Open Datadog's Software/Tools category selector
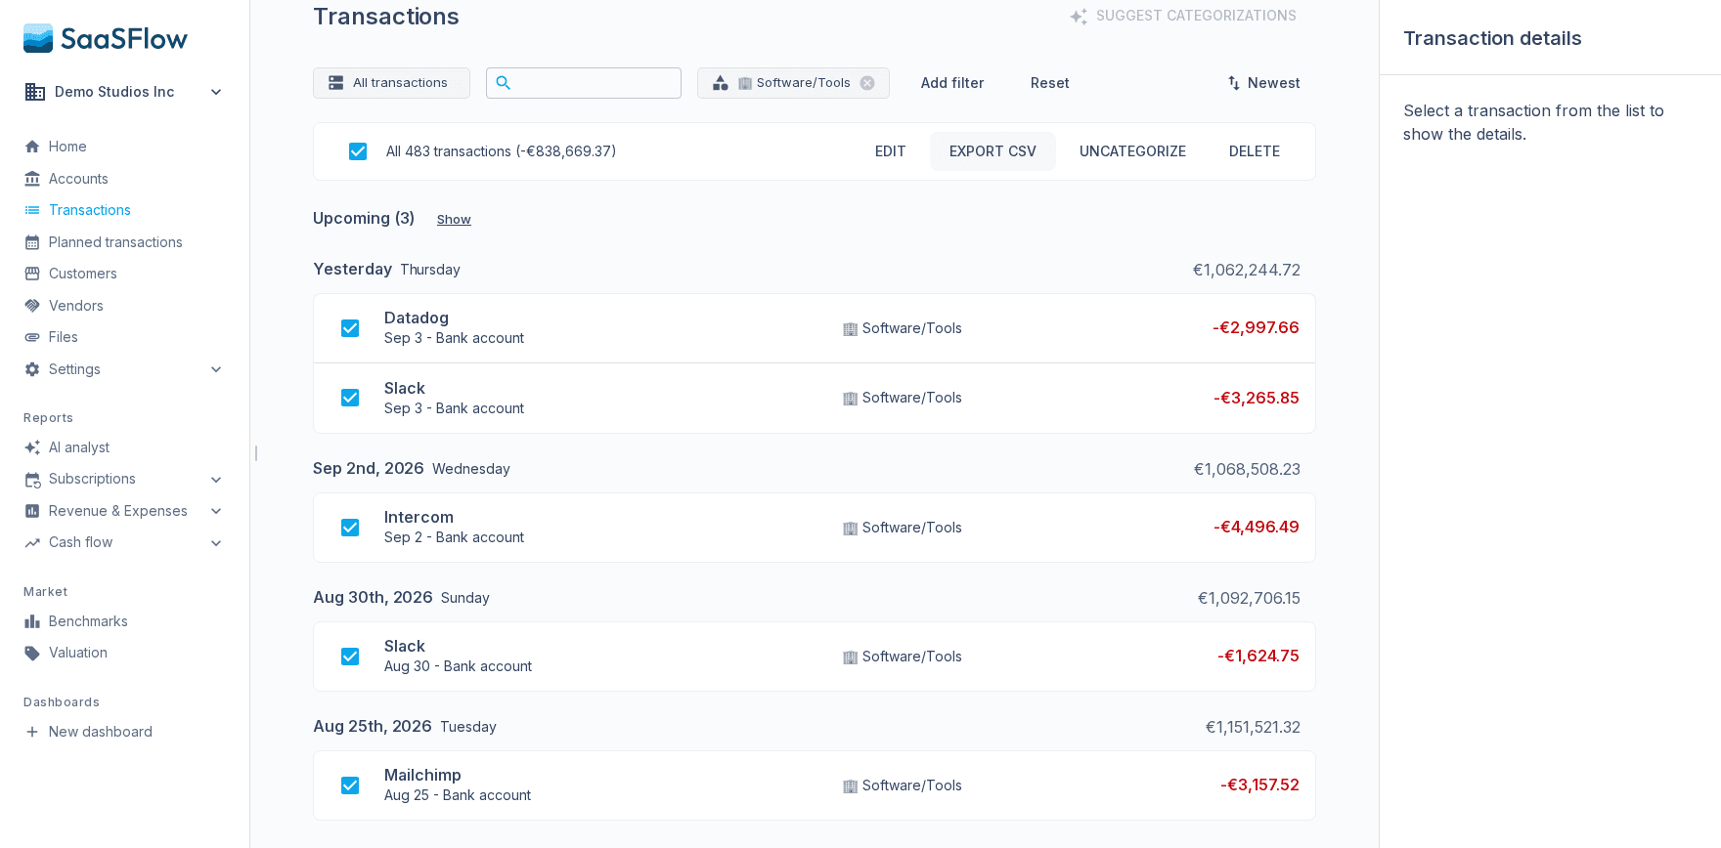Screen dimensions: 1721x848 (903, 328)
